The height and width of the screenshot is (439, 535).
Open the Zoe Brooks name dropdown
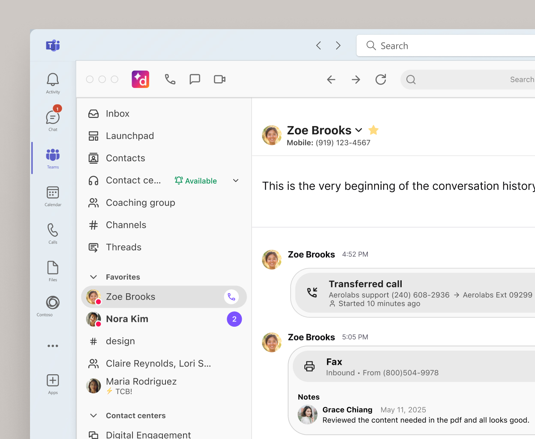click(359, 130)
